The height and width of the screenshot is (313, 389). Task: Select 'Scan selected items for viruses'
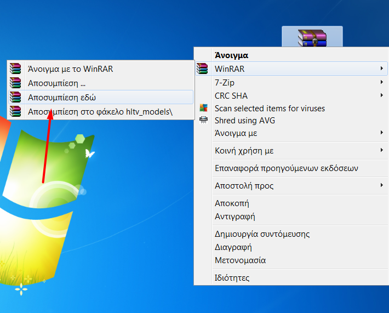coord(291,108)
